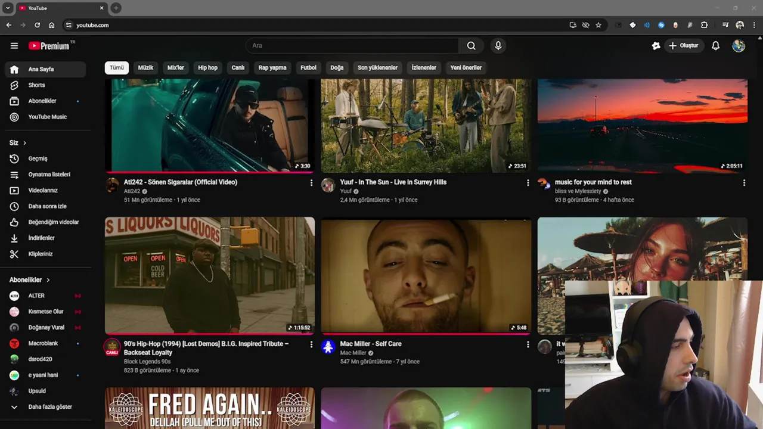The height and width of the screenshot is (429, 763).
Task: Open Upsuld channel
Action: coord(45,391)
